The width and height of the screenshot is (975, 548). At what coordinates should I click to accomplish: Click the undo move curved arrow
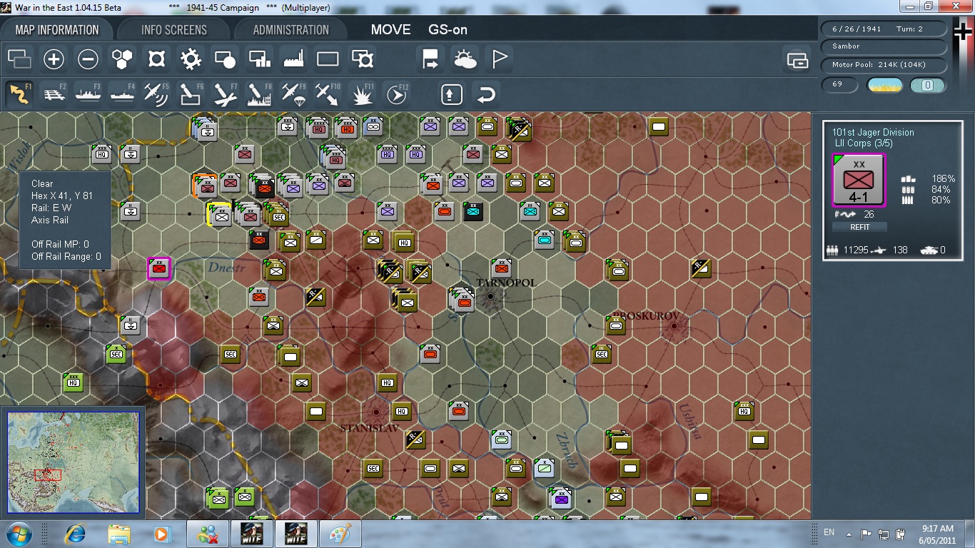(485, 94)
